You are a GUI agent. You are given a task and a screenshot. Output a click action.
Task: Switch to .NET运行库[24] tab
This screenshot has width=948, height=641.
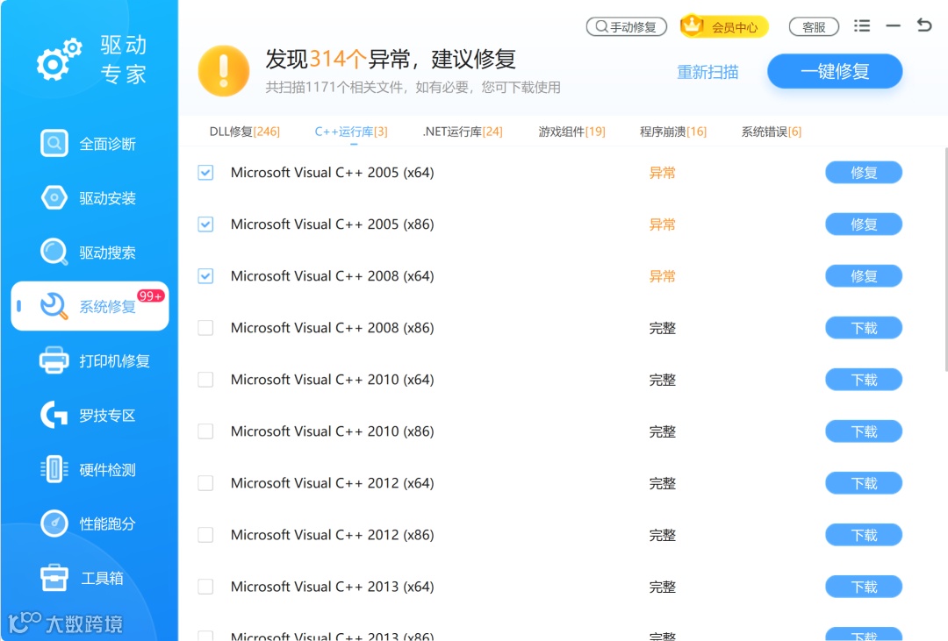click(463, 132)
